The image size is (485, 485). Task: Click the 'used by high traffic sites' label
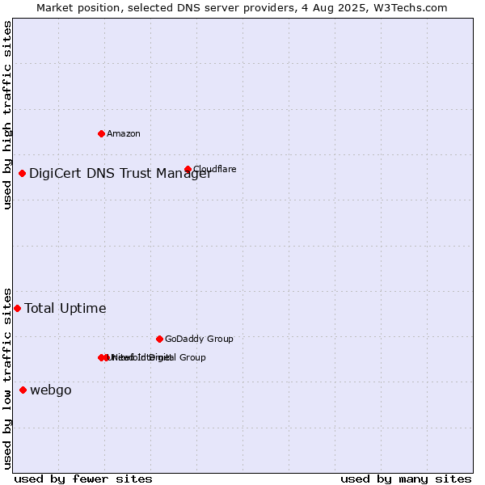[6, 115]
